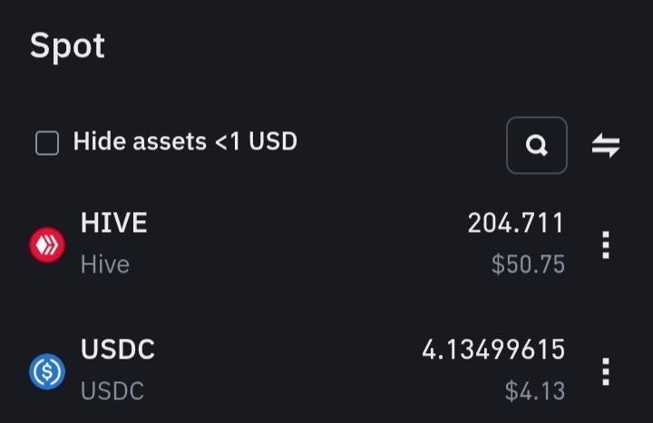Screen dimensions: 653x423
Task: Click the $50.75 fiat value
Action: click(x=528, y=264)
